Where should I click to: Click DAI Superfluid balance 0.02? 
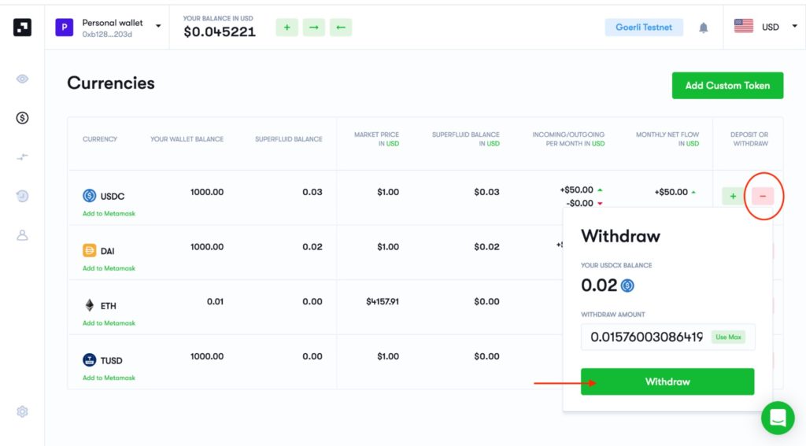(x=312, y=247)
